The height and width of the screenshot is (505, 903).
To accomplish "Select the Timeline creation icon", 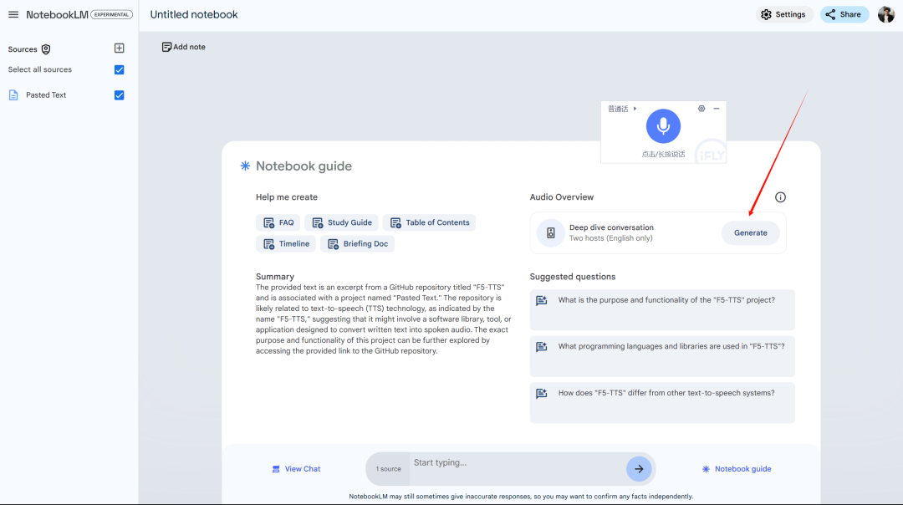I will [268, 243].
